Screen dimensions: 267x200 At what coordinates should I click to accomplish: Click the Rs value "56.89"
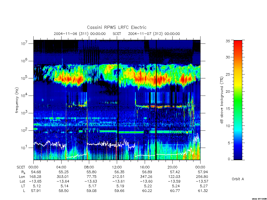click(147, 172)
